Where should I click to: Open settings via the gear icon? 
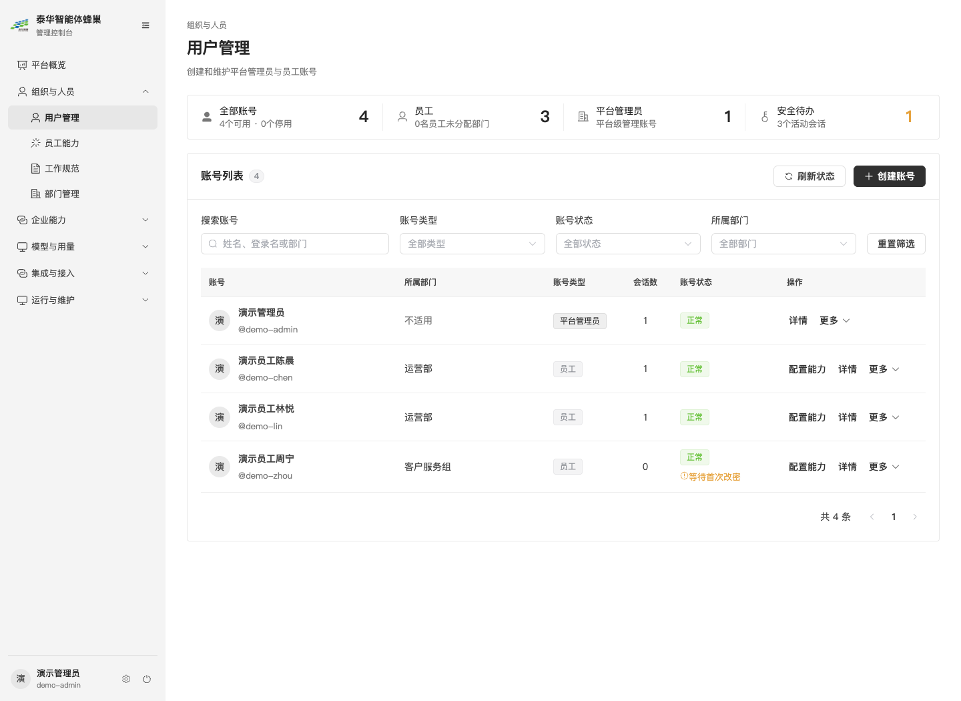tap(126, 679)
